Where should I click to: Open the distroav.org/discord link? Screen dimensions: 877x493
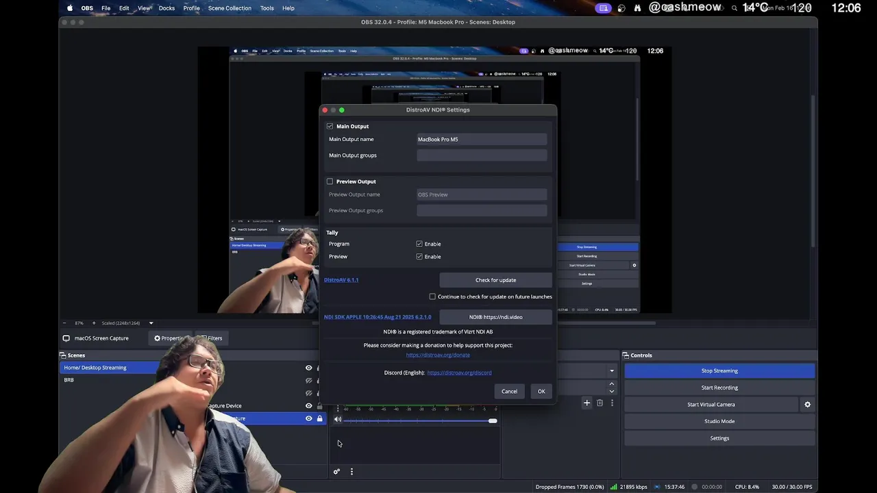pyautogui.click(x=459, y=372)
